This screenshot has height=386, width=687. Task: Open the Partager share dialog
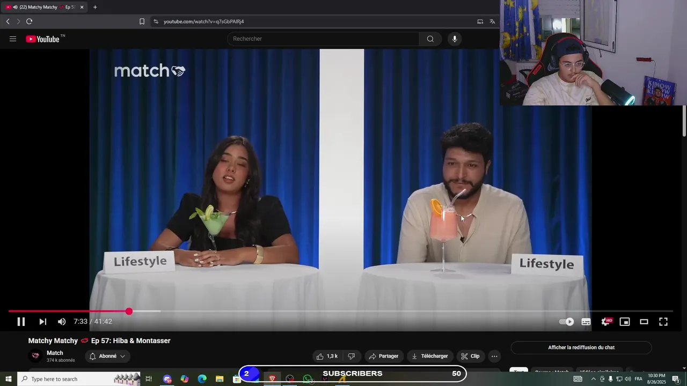pyautogui.click(x=383, y=356)
